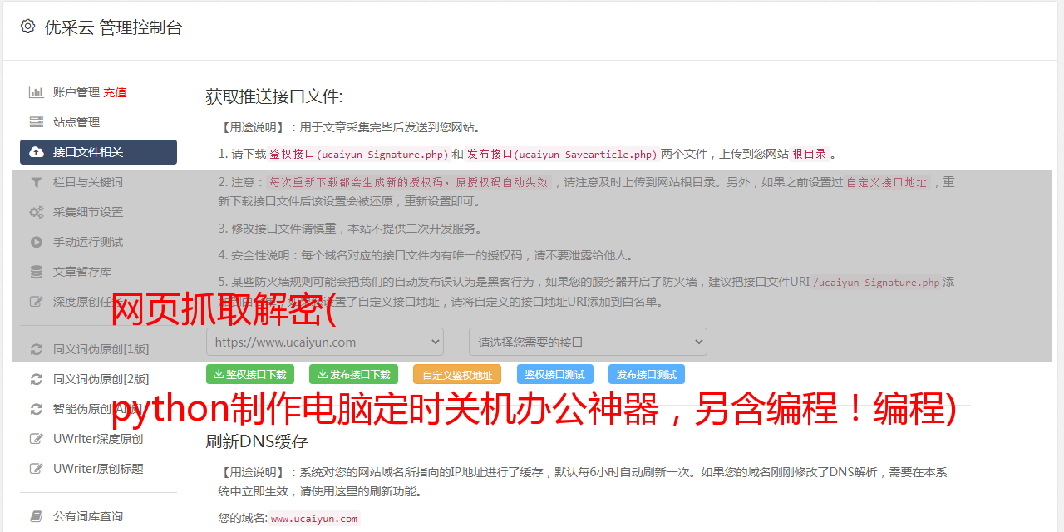Click the 优采云 管理控制台 title
Viewport: 1064px width, 532px height.
[113, 27]
